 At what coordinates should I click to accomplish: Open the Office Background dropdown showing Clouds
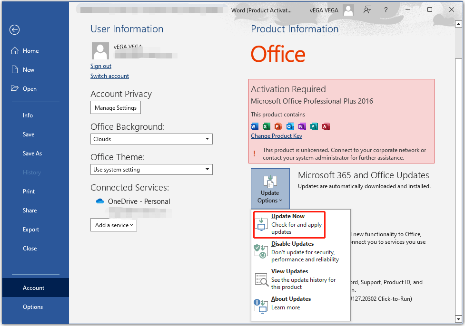(x=151, y=139)
